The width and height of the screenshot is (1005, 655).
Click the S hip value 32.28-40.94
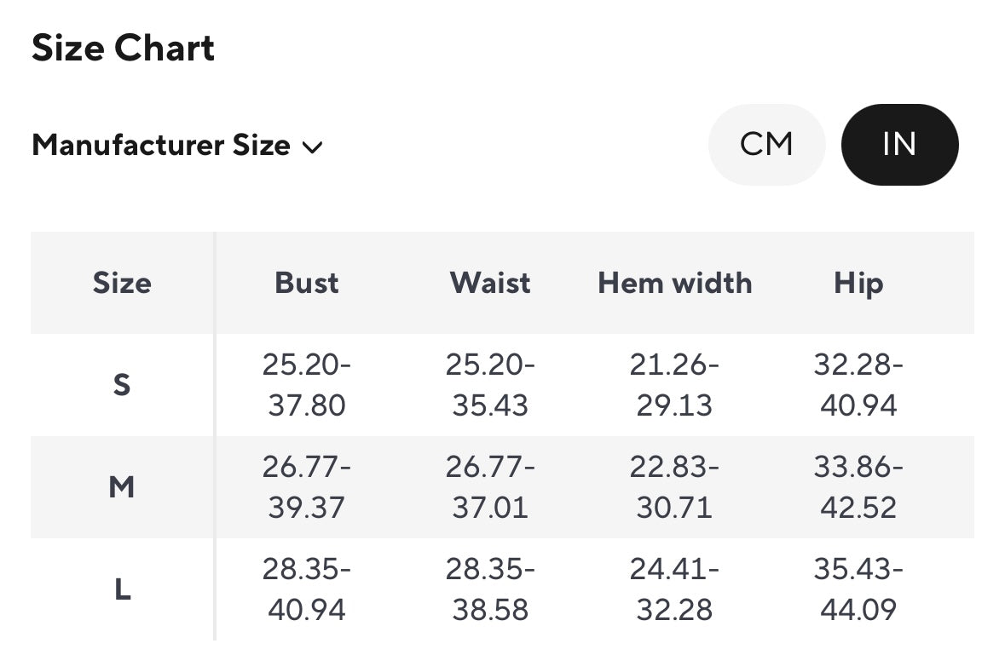click(x=858, y=385)
